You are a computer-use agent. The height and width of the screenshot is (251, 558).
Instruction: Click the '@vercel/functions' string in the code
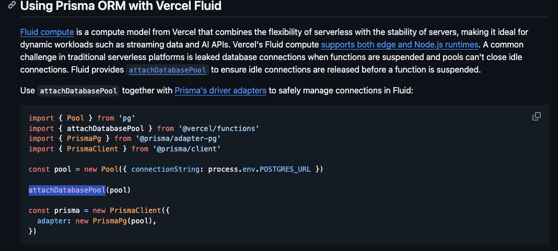coord(219,128)
